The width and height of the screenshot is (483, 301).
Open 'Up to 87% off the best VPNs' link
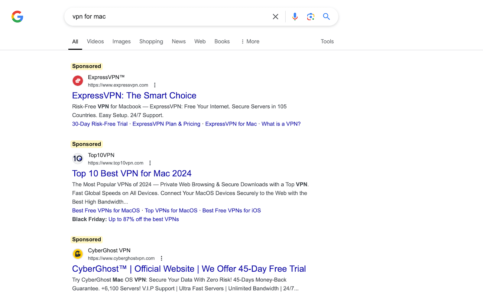click(144, 219)
